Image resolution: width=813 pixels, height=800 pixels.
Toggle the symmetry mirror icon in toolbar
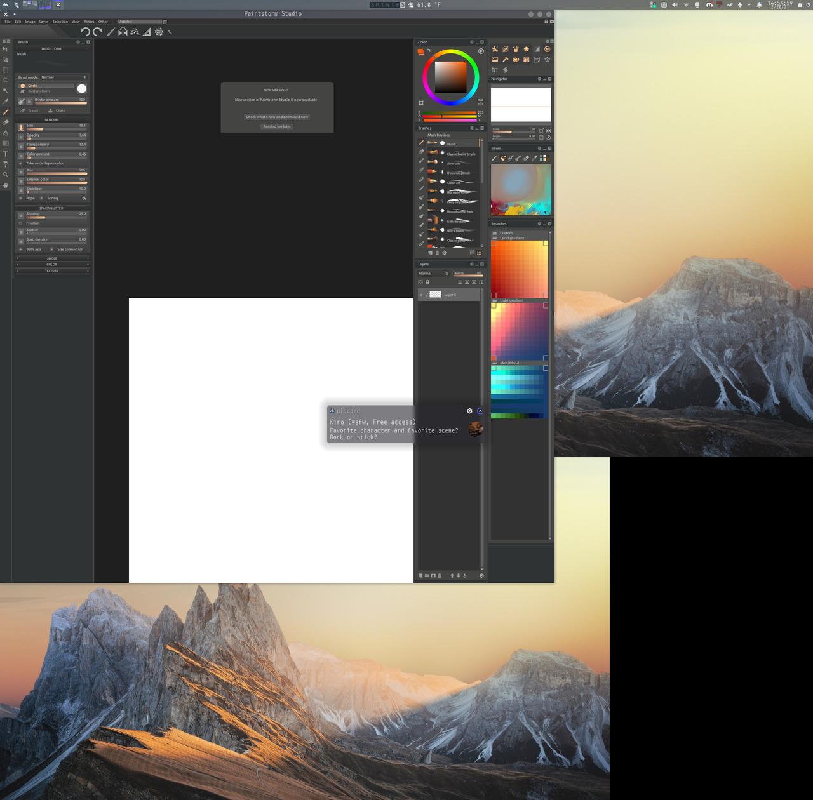click(123, 32)
